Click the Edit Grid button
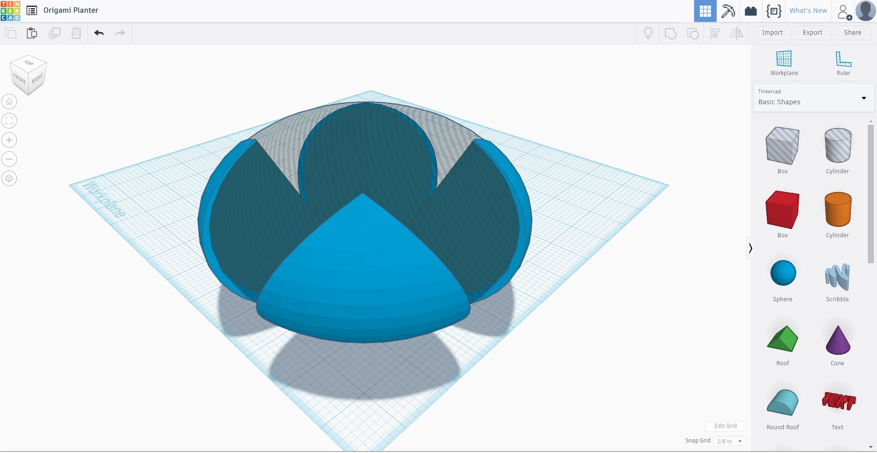Screen dimensions: 877x453 click(726, 426)
